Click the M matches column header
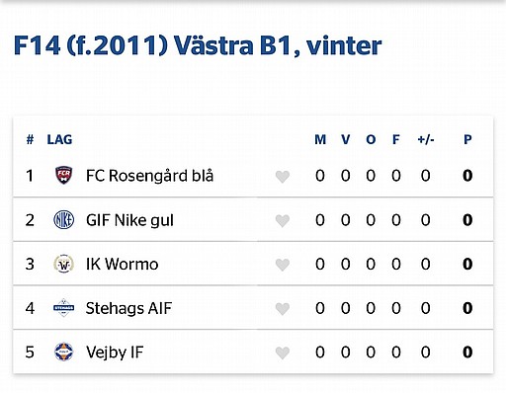The height and width of the screenshot is (393, 506). (320, 139)
